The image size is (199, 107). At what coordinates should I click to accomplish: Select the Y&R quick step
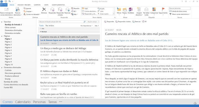tap(85, 9)
